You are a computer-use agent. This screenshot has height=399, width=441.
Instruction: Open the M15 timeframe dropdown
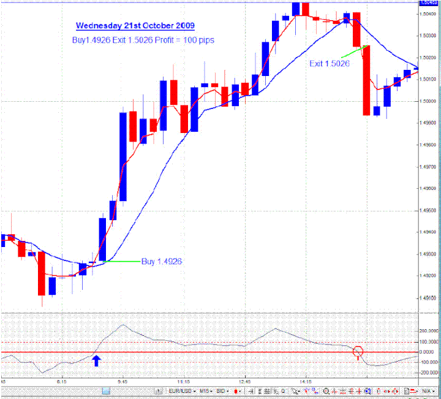pyautogui.click(x=206, y=391)
